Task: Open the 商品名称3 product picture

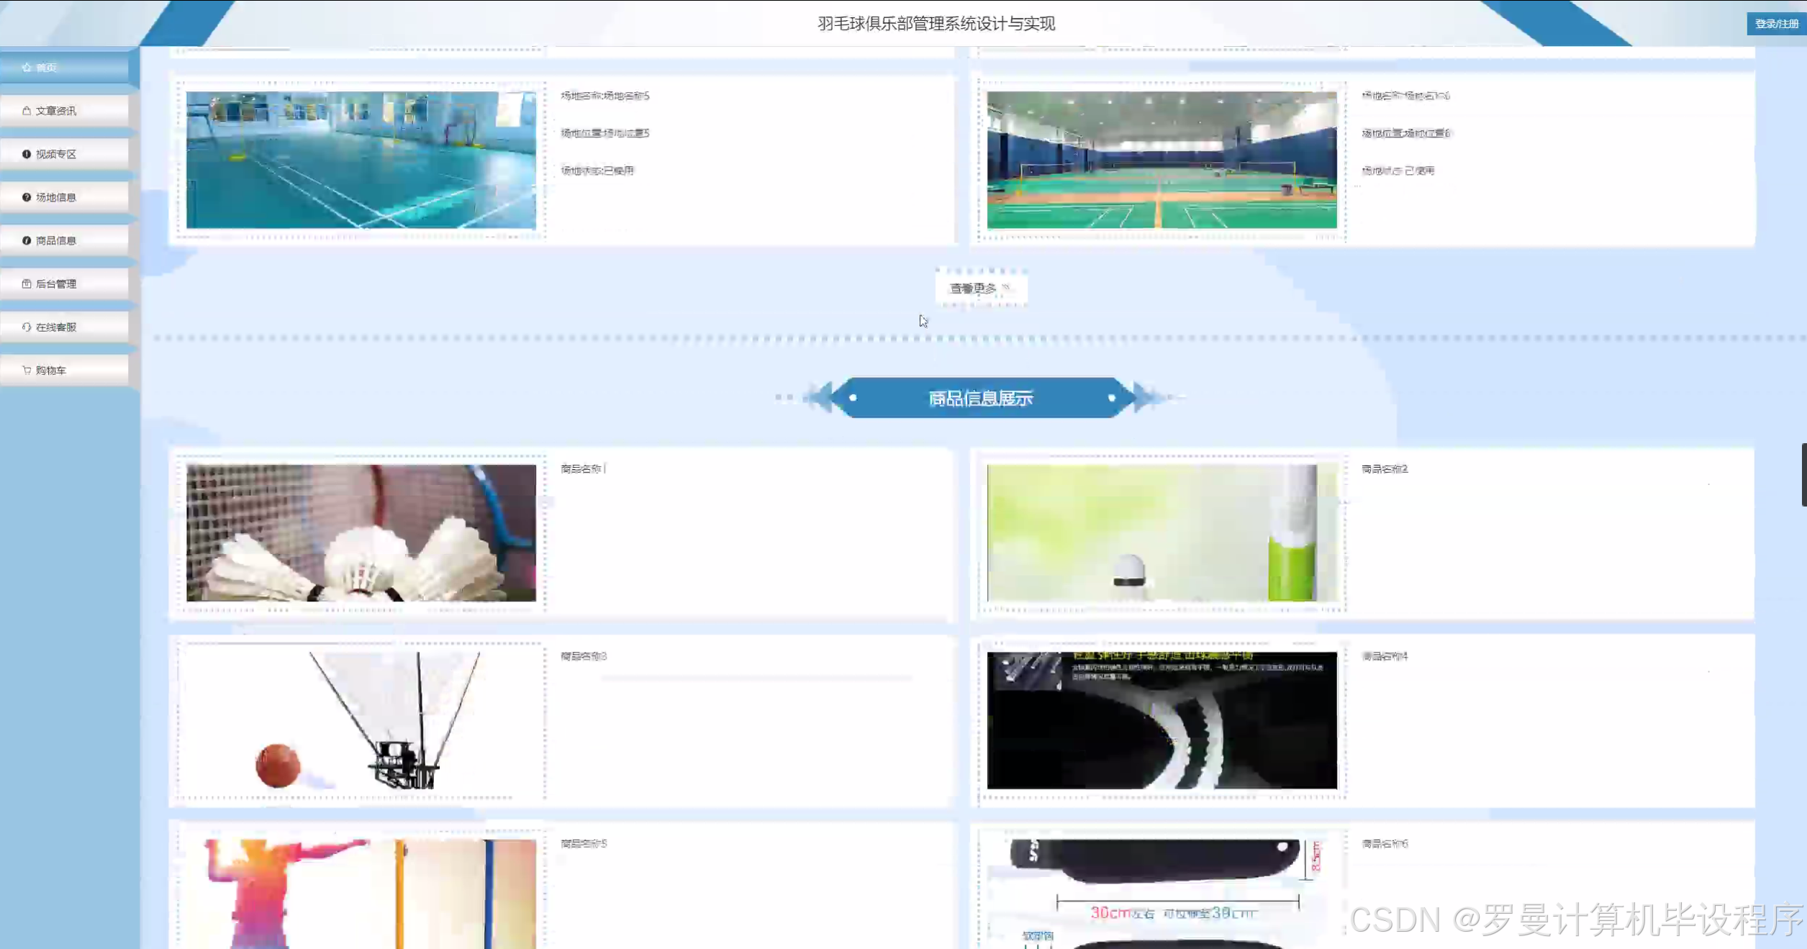Action: tap(361, 719)
